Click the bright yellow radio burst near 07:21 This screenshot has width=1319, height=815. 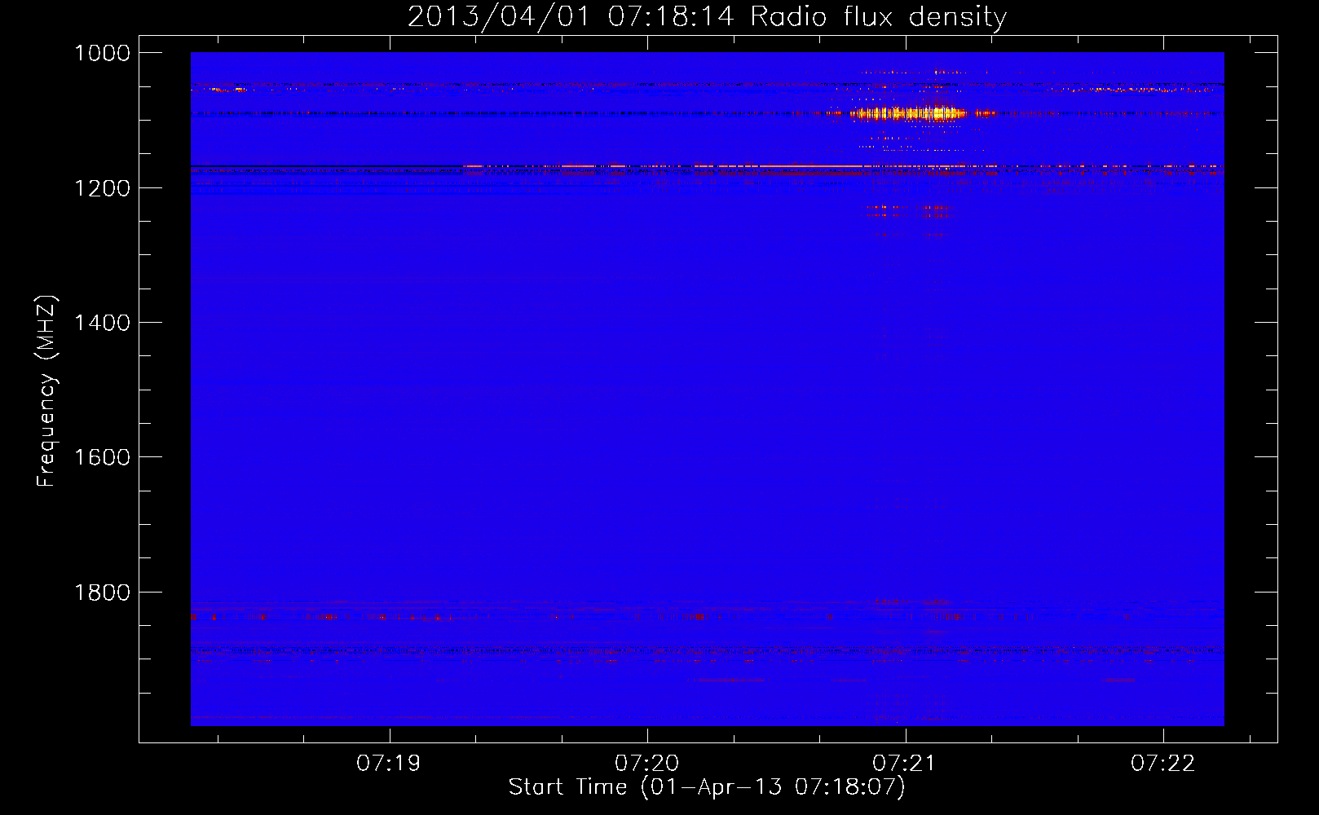point(907,113)
